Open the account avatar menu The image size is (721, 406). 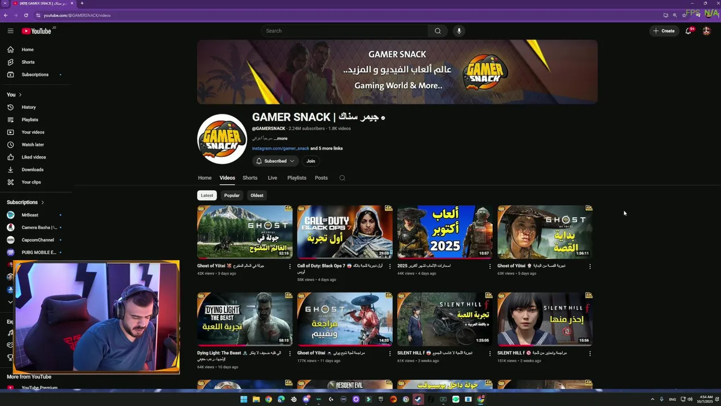pyautogui.click(x=706, y=31)
